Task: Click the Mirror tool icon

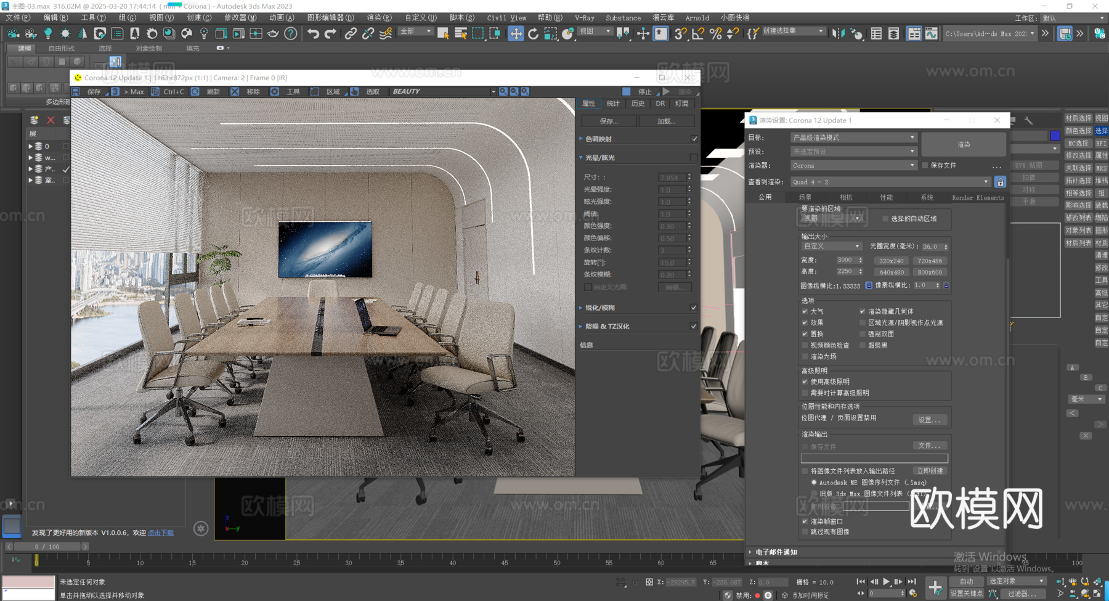Action: click(x=839, y=33)
